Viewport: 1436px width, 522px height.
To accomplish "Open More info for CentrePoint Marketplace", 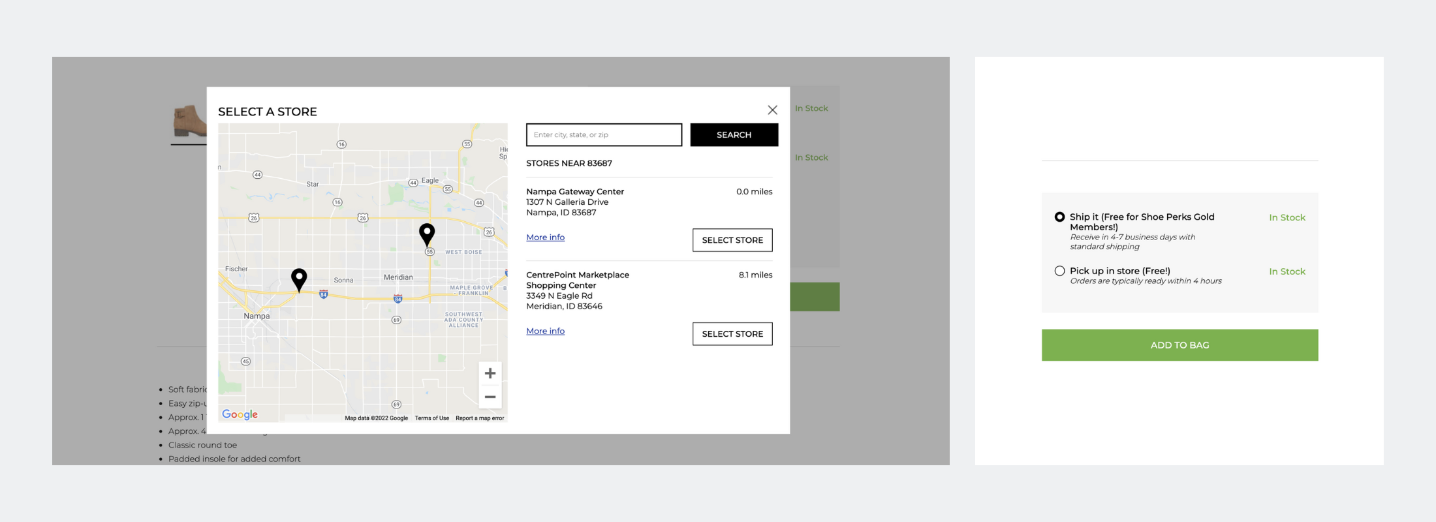I will (546, 331).
